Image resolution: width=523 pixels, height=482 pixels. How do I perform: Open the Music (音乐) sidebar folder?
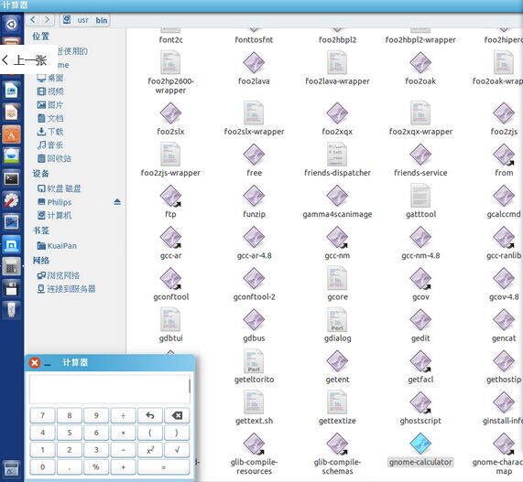[x=50, y=145]
